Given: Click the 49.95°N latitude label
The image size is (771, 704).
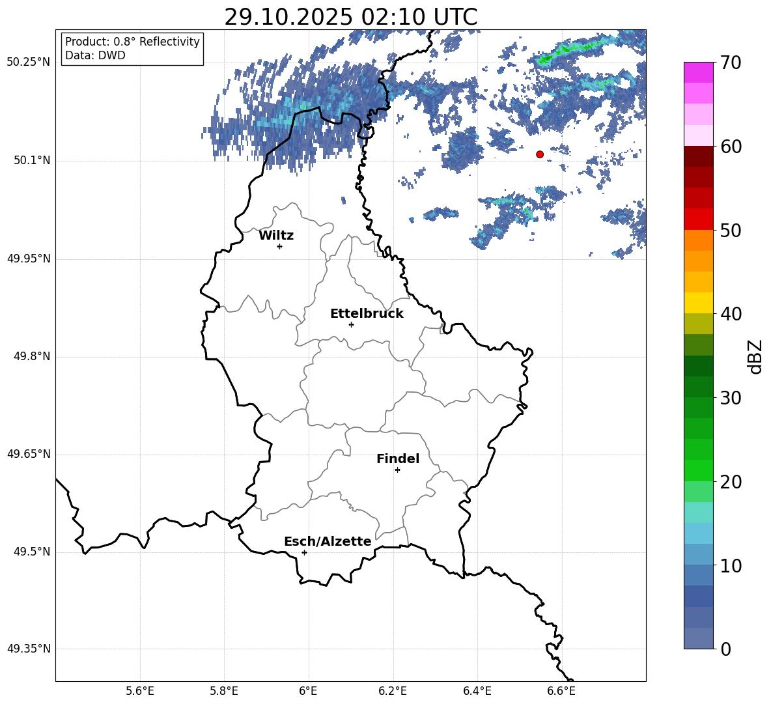Looking at the screenshot, I should [x=29, y=259].
